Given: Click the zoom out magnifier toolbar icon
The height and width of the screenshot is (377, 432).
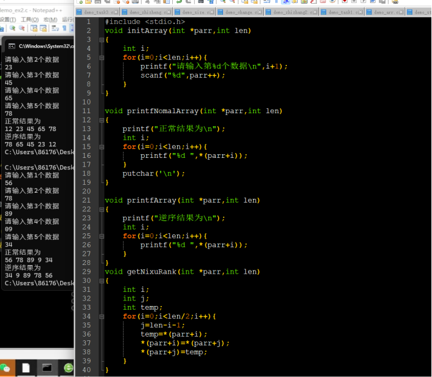Looking at the screenshot, I should pyautogui.click(x=21, y=28).
